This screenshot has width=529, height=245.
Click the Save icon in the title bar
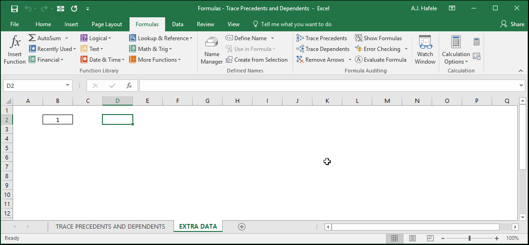point(14,8)
